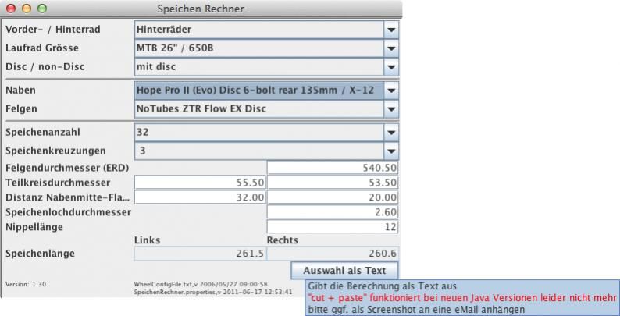Screen dimensions: 620x316
Task: Click right Distanz Nabenmitte field 20.00
Action: click(x=333, y=197)
